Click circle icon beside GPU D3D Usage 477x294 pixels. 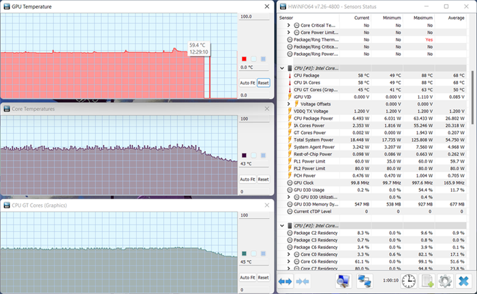[x=290, y=190]
